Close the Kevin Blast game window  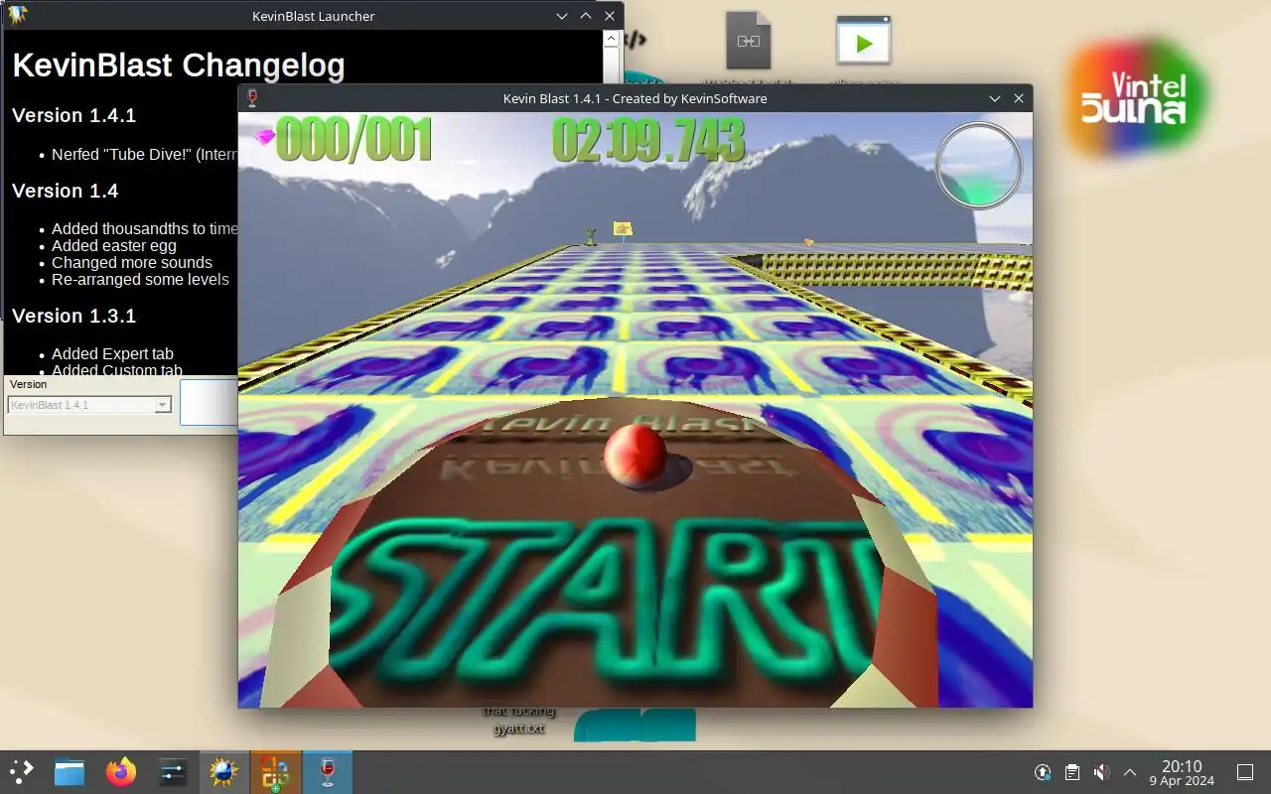1019,98
